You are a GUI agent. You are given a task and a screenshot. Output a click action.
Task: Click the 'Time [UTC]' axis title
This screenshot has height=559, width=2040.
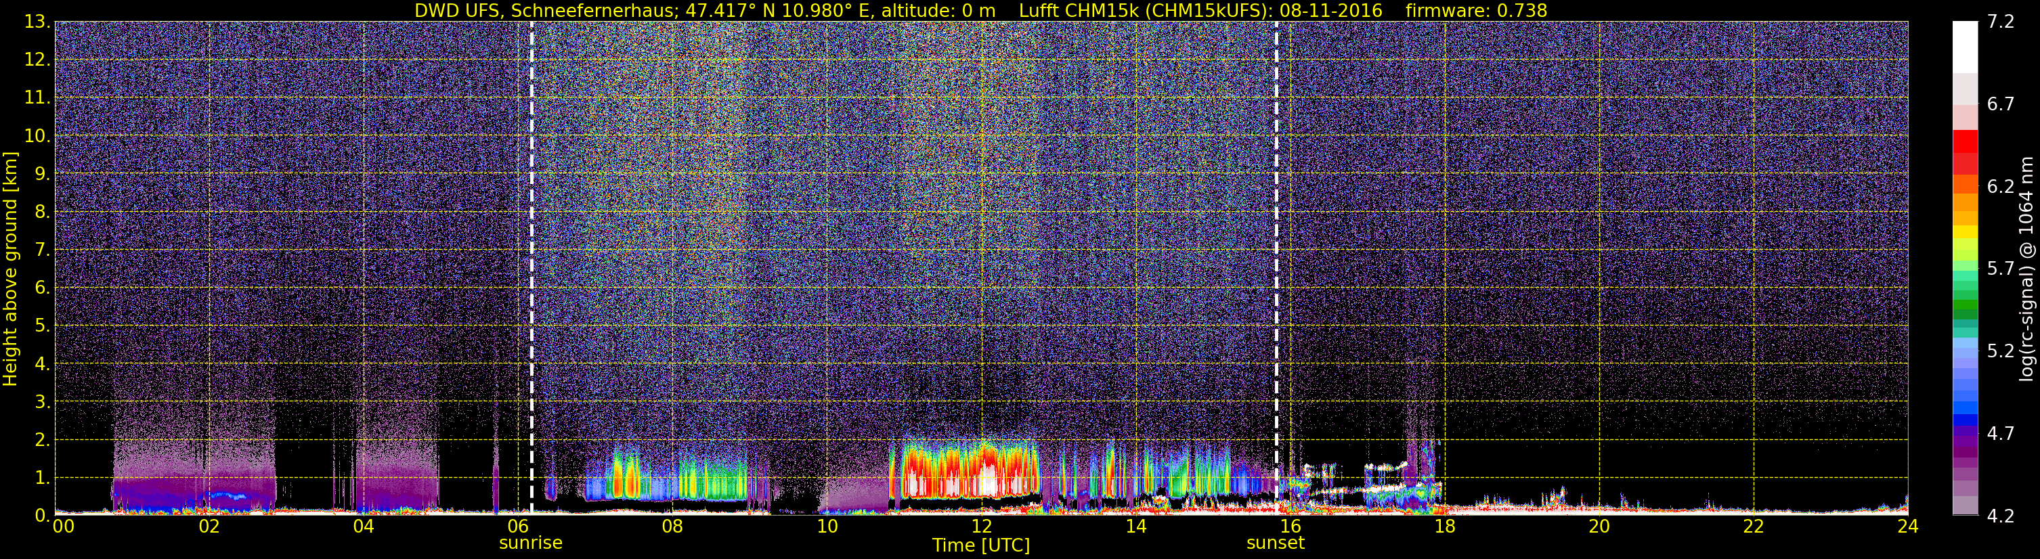tap(981, 545)
